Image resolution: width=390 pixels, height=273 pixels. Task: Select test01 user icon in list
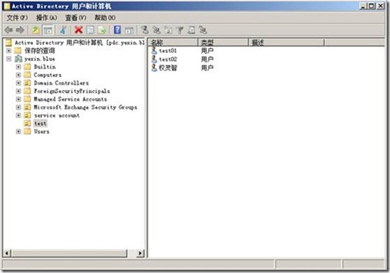(x=154, y=51)
